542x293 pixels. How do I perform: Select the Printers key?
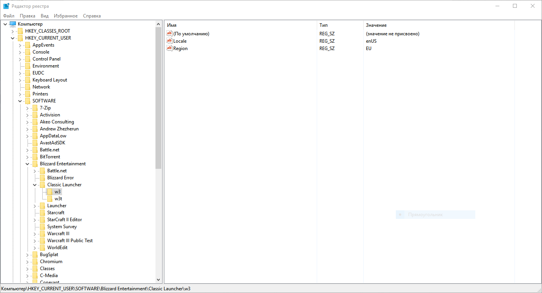(40, 94)
